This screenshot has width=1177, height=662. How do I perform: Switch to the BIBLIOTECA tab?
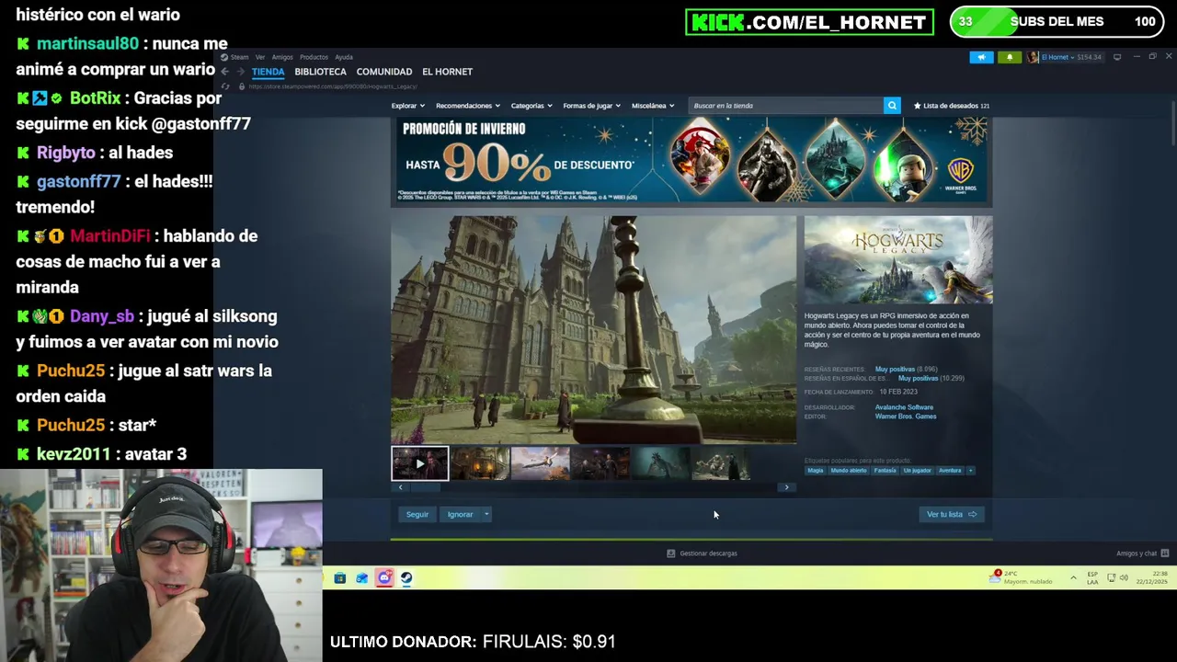point(321,72)
